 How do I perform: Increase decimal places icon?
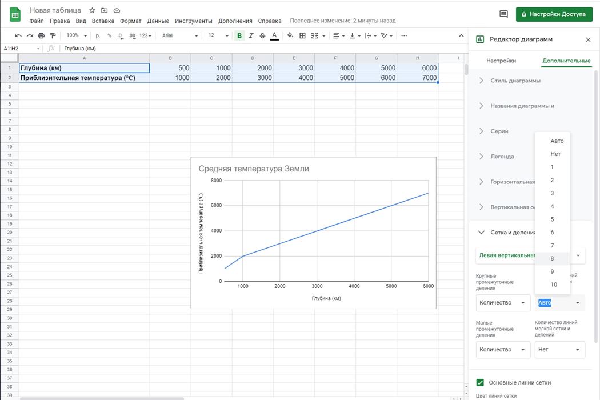132,35
